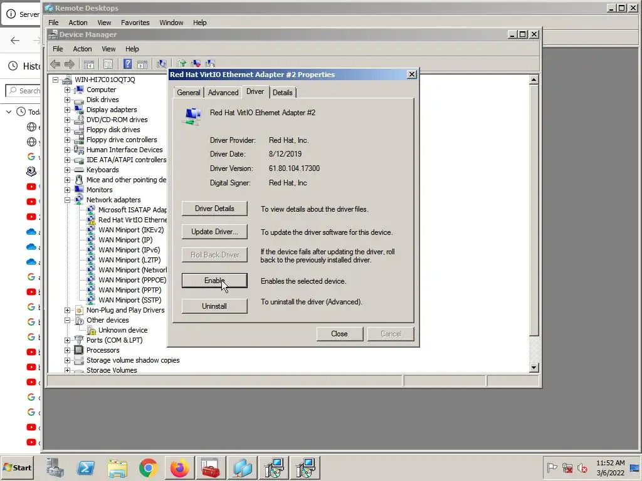
Task: Click the Update driver software toolbar icon
Action: [182, 63]
